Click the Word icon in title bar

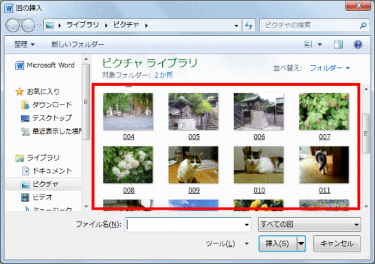[9, 8]
